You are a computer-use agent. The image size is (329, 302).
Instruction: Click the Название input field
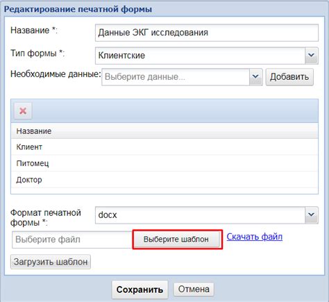coord(207,33)
